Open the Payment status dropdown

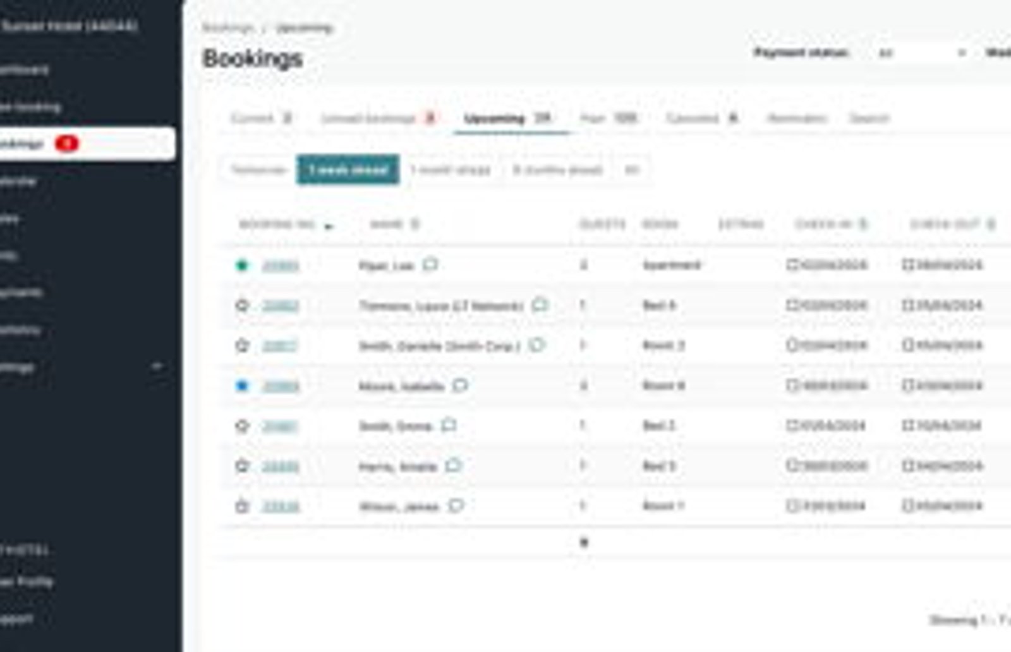pyautogui.click(x=921, y=53)
